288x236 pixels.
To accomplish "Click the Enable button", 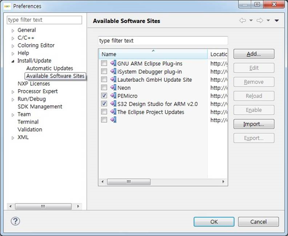I will tap(254, 110).
